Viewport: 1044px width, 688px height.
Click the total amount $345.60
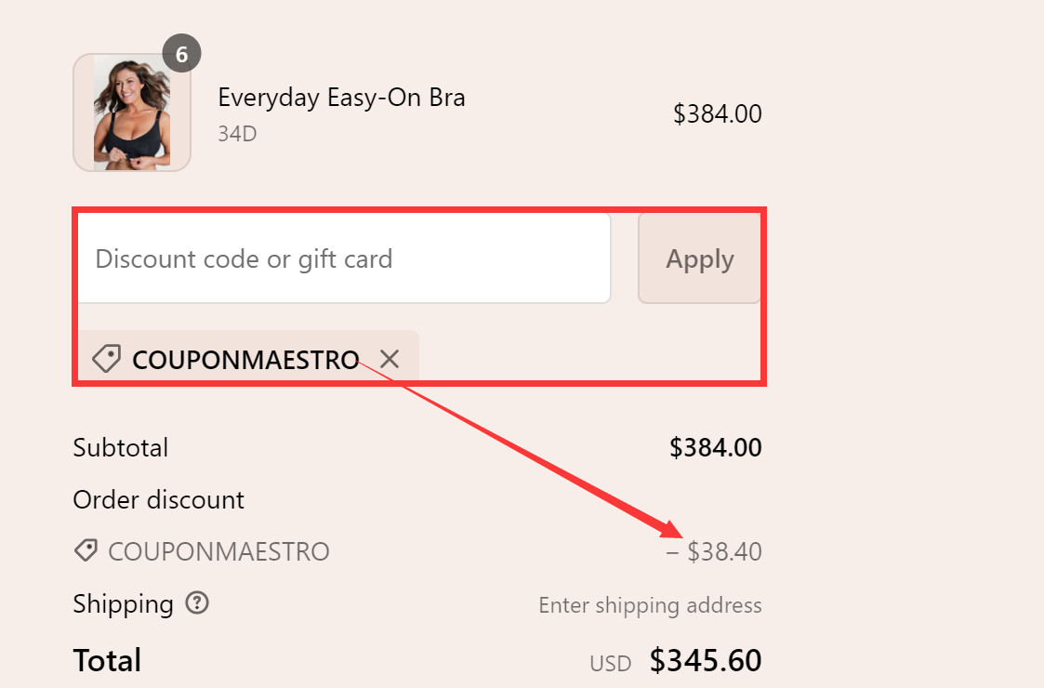(x=705, y=661)
